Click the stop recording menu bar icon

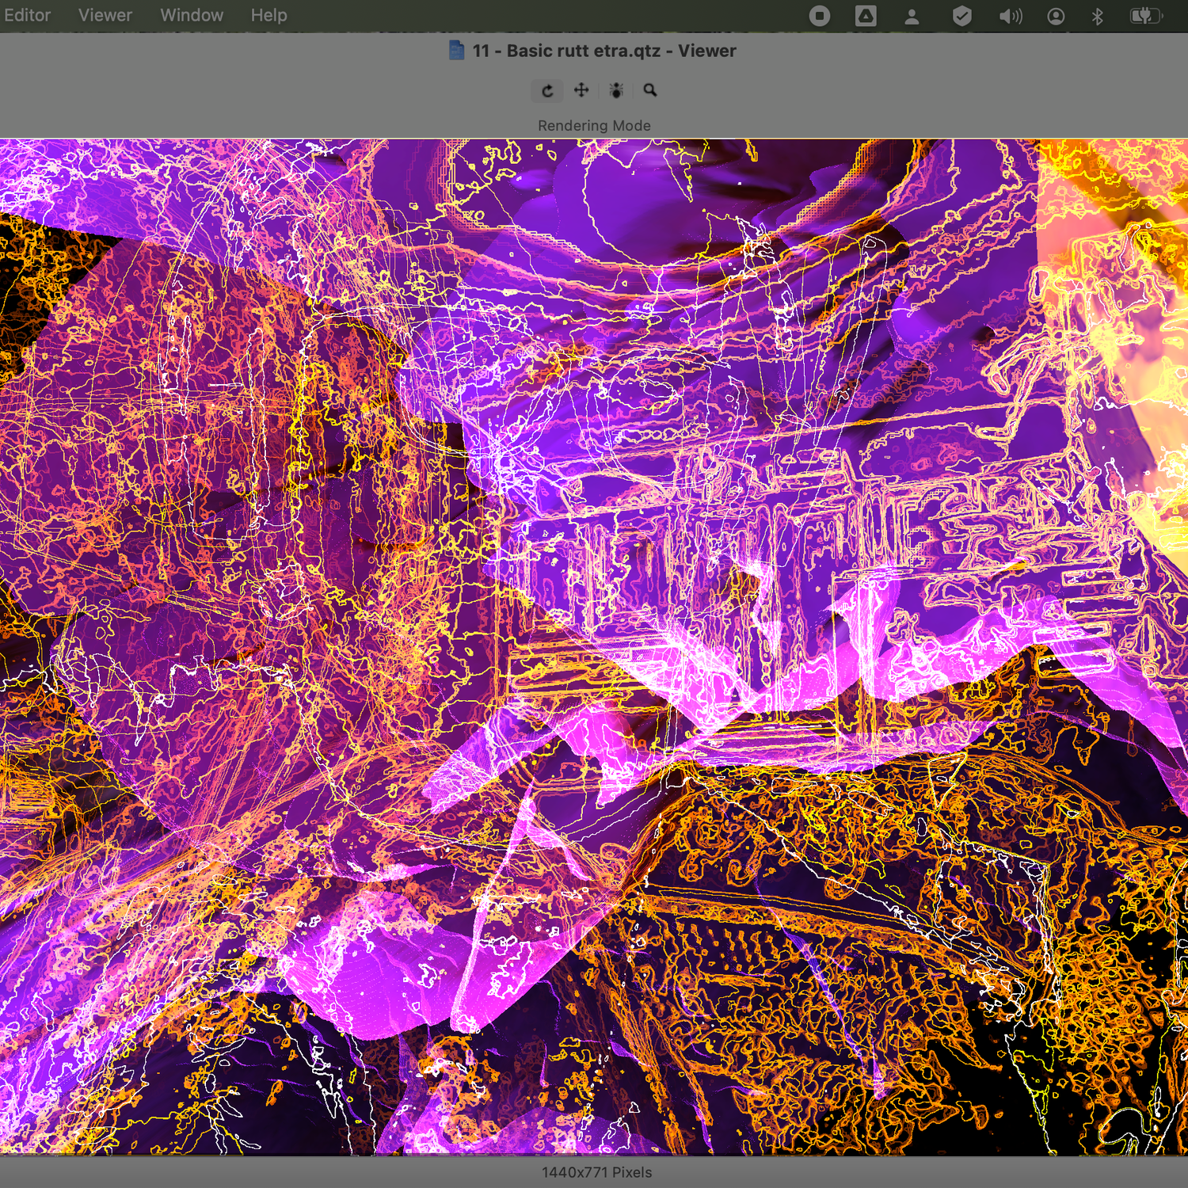(820, 16)
